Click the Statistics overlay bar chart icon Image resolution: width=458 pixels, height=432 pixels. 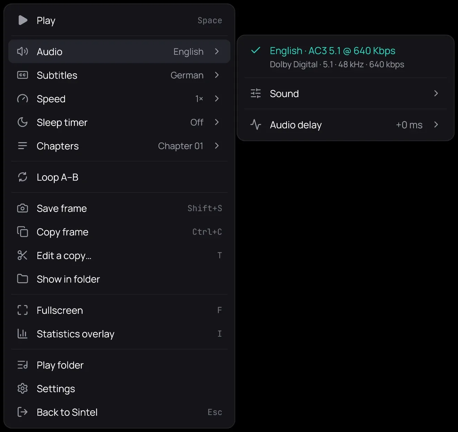pos(23,334)
